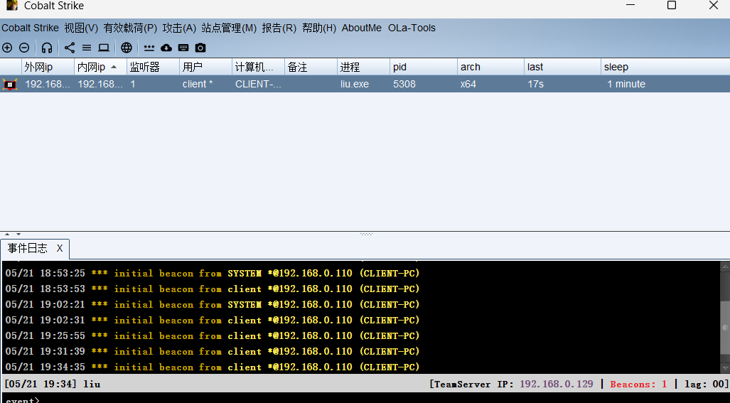Click the 18:53:53 client beacon log line
This screenshot has height=403, width=730.
coord(213,289)
